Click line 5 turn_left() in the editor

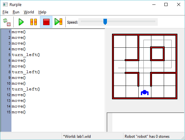pos(26,55)
